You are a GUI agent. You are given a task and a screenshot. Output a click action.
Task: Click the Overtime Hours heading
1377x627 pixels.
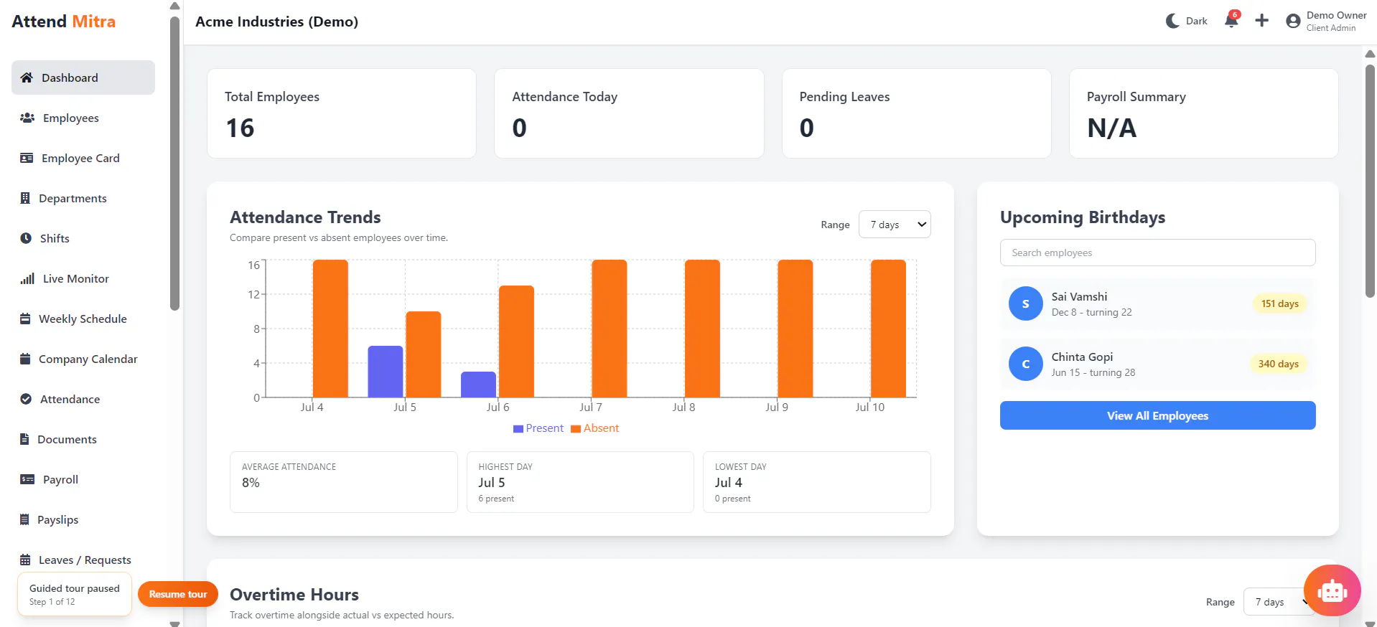(294, 595)
